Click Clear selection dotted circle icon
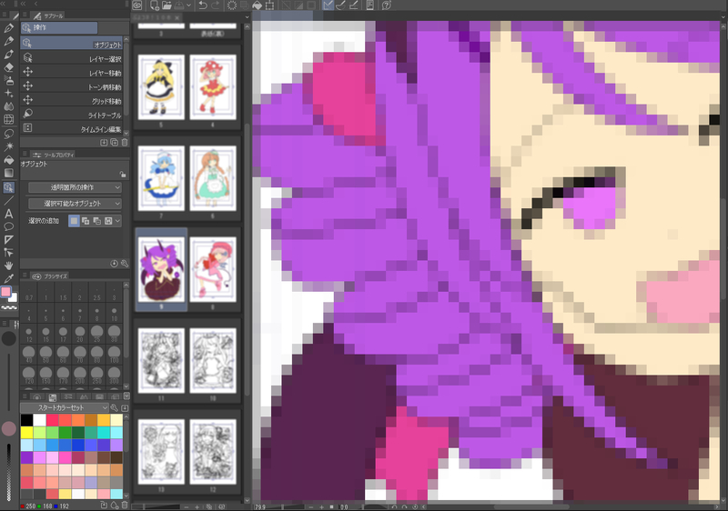The height and width of the screenshot is (511, 728). (x=232, y=5)
